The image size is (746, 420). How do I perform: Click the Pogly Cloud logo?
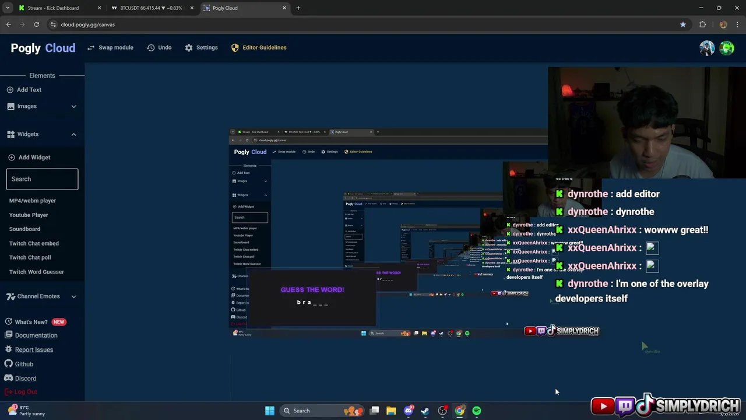pyautogui.click(x=43, y=48)
